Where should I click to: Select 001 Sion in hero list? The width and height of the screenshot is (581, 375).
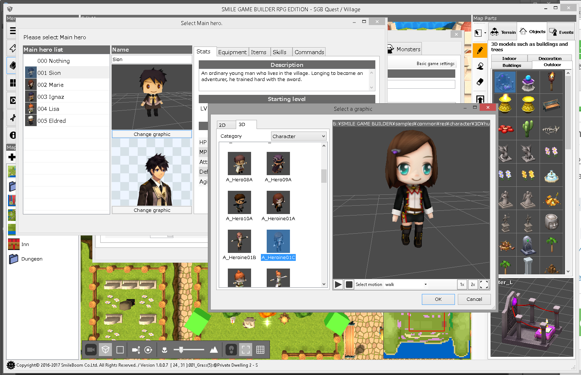67,73
